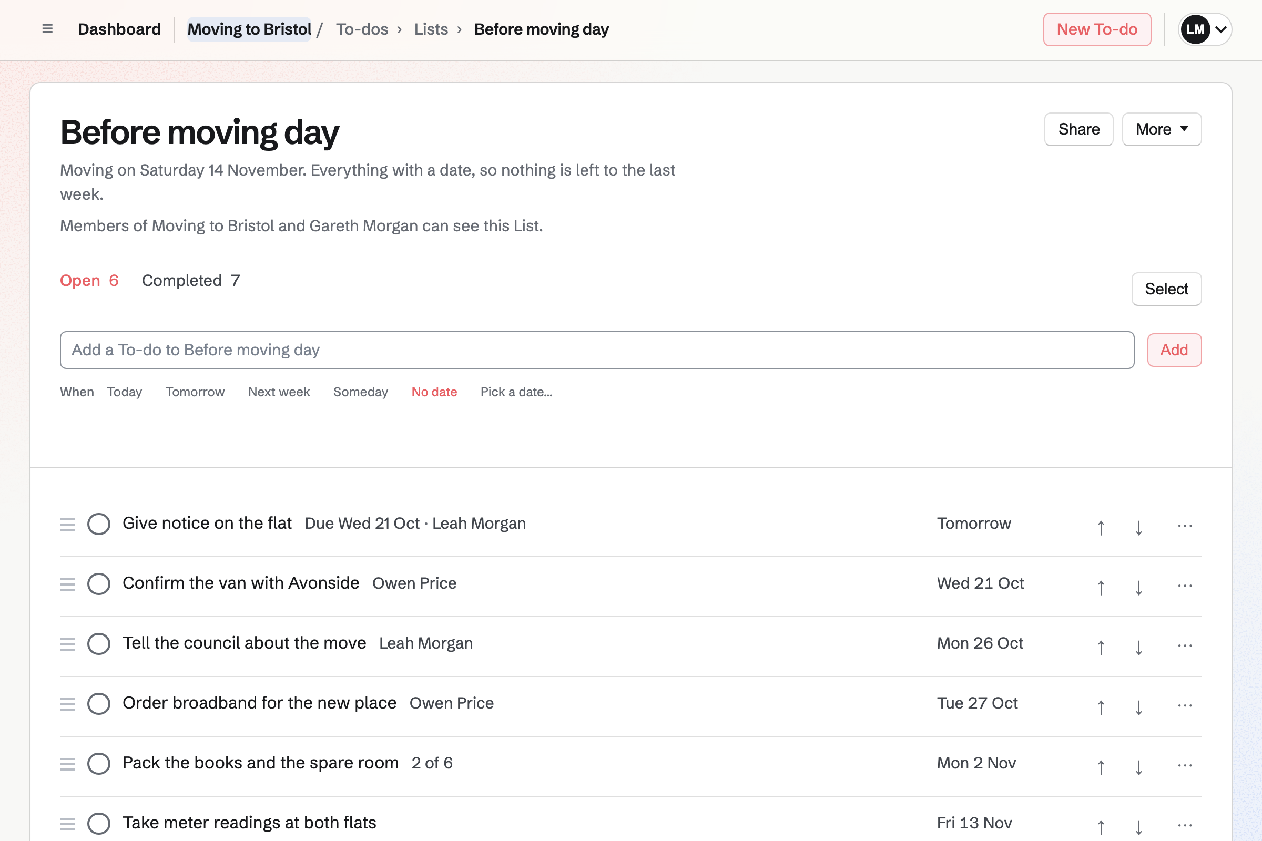Move 'Confirm the van with Avonside' up

(1101, 587)
